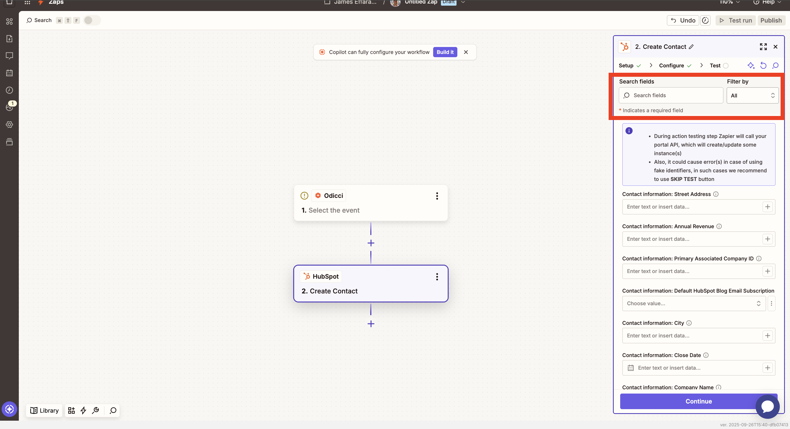Viewport: 790px width, 429px height.
Task: Open the settings gear in left sidebar
Action: coord(9,124)
